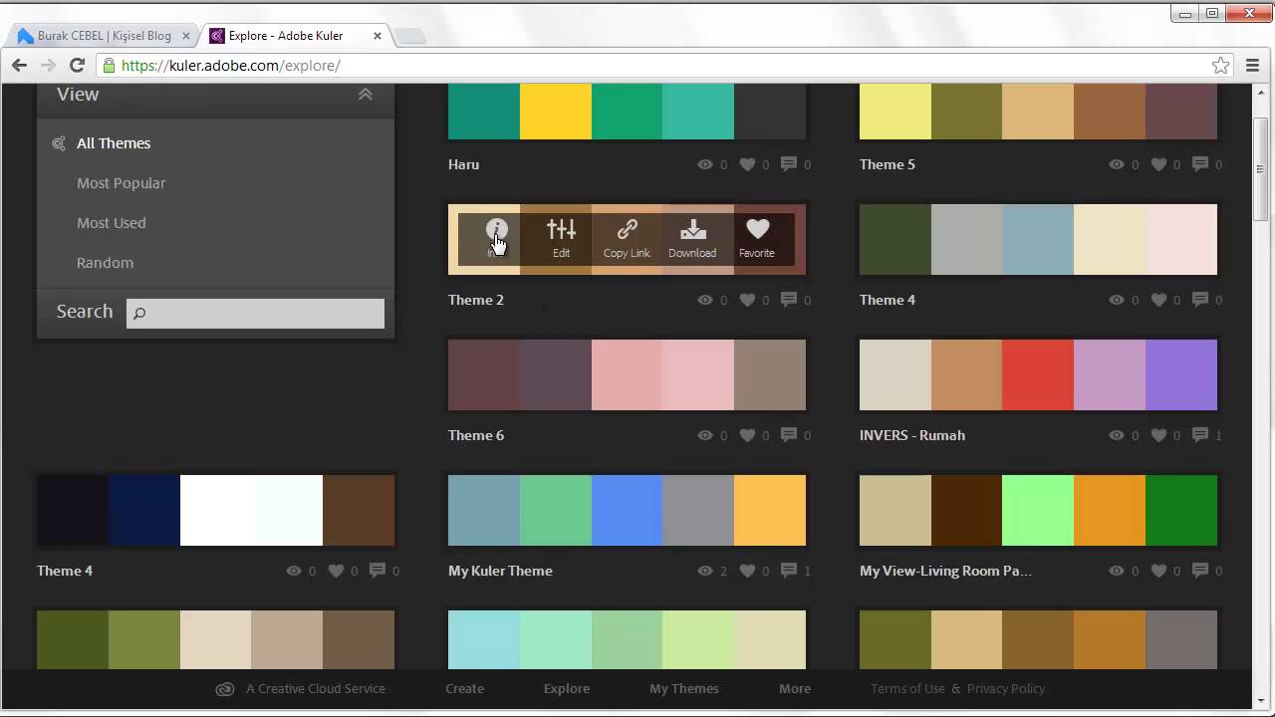Click the Theme 5 title

point(888,164)
